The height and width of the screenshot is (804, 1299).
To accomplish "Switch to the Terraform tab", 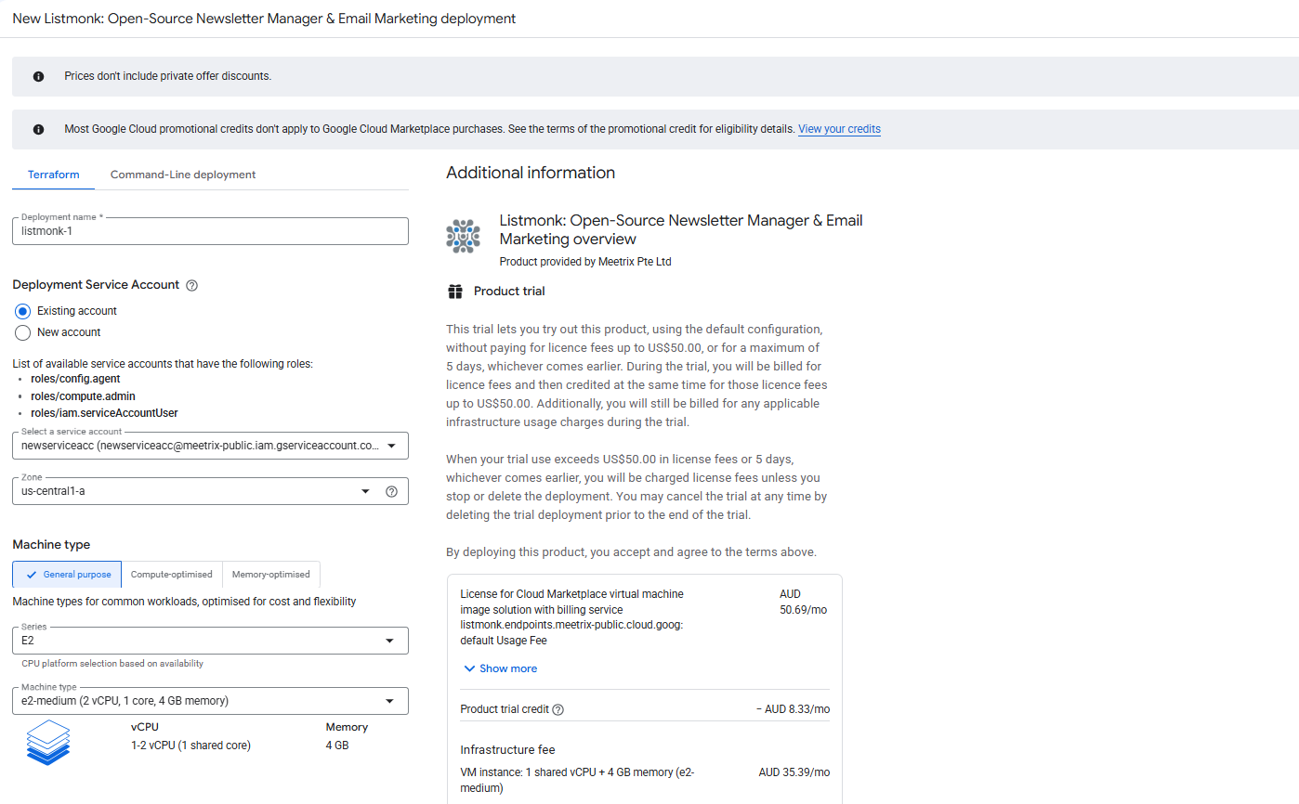I will click(x=53, y=175).
